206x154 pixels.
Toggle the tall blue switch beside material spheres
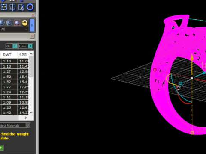pyautogui.click(x=32, y=25)
